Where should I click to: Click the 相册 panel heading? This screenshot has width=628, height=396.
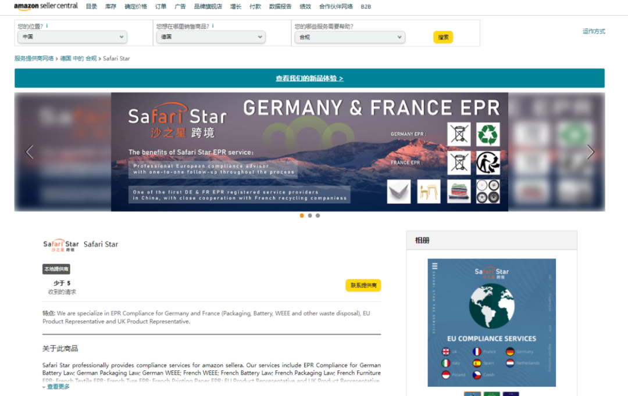tap(422, 240)
